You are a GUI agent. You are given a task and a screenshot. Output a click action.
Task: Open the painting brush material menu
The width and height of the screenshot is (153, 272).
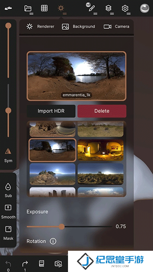tap(91, 8)
